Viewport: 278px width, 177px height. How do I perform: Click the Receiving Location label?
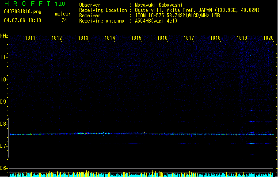(x=103, y=10)
